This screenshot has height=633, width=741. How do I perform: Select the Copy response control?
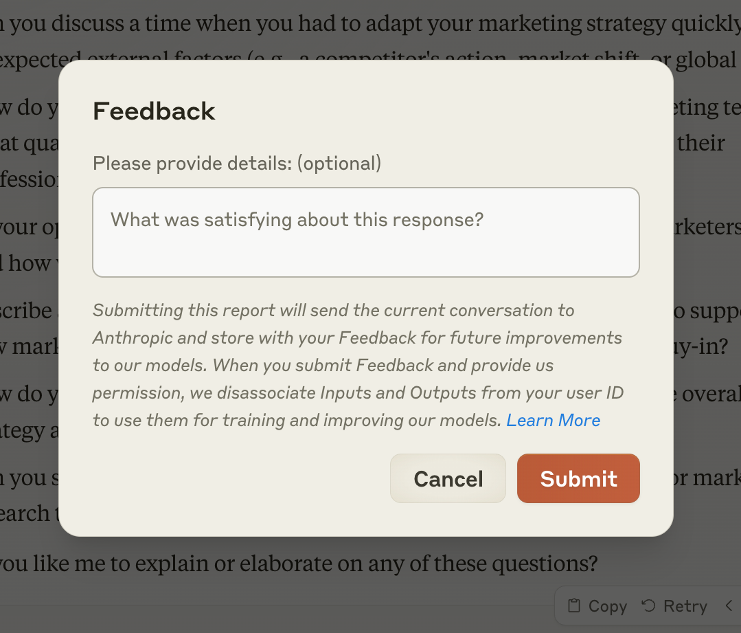click(x=596, y=606)
